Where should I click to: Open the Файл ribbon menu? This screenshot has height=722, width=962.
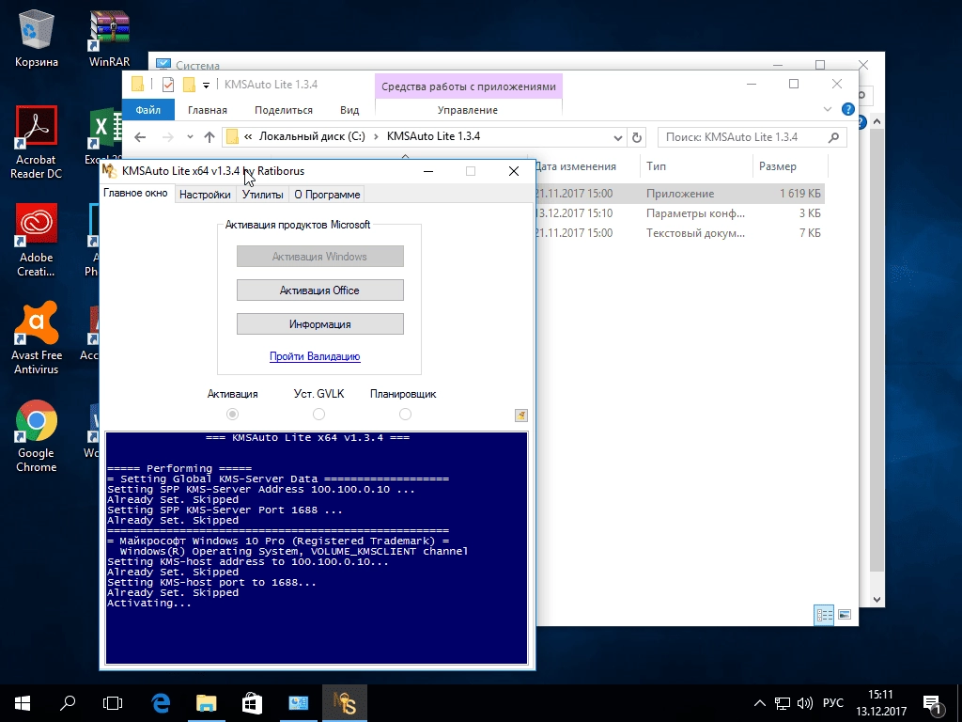click(x=147, y=110)
